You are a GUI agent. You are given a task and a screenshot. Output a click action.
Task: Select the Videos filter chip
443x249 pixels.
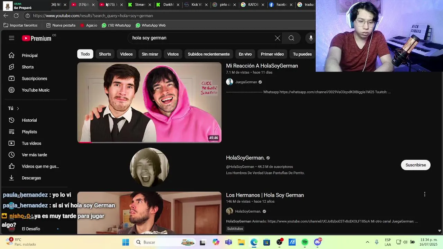click(x=126, y=54)
